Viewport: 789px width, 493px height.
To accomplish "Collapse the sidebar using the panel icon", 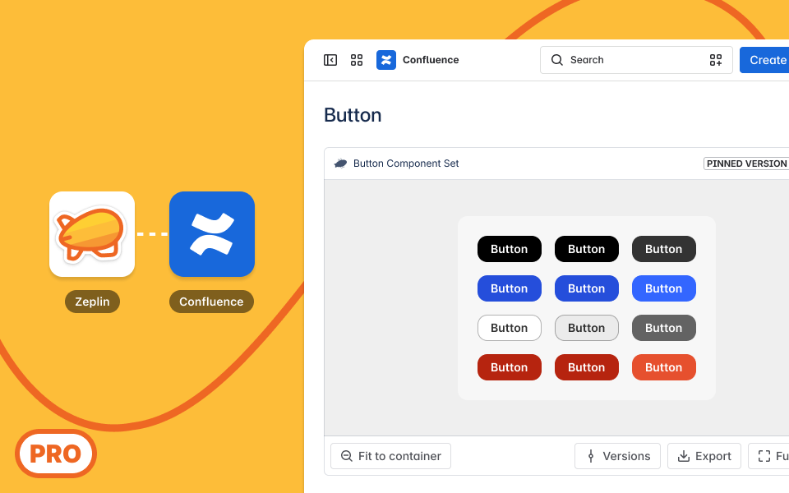I will [330, 60].
